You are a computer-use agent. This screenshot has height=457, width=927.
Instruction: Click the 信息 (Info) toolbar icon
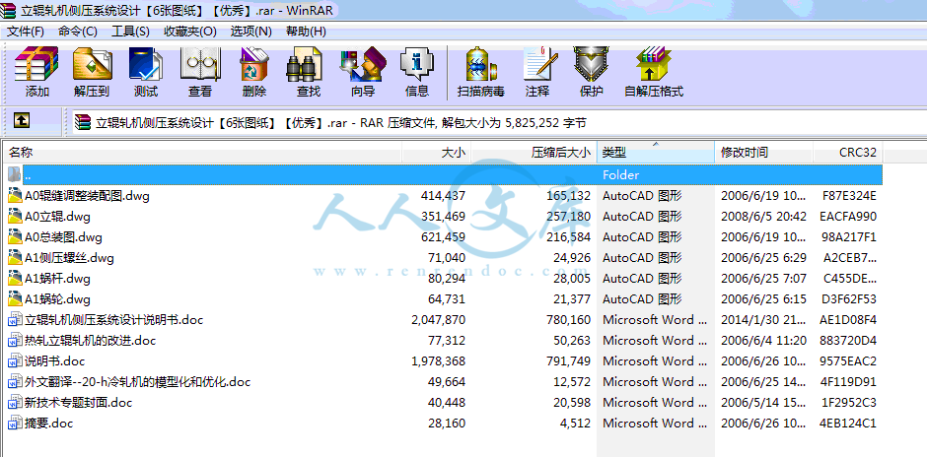(417, 64)
